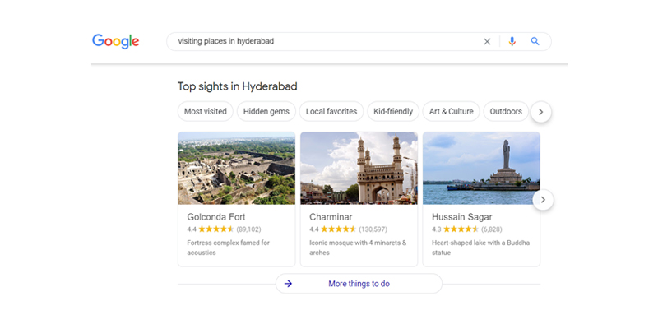Select the Kid-friendly filter chip
658x329 pixels.
pos(393,111)
